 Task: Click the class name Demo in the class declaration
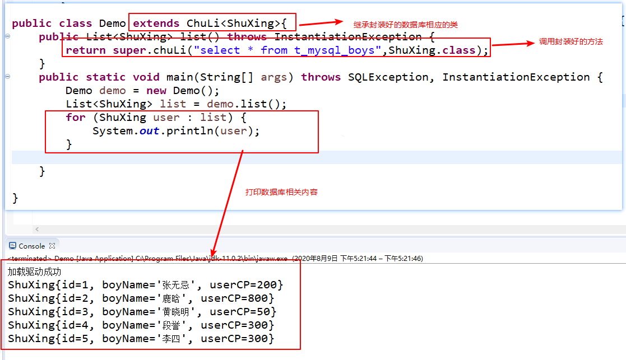pyautogui.click(x=112, y=24)
